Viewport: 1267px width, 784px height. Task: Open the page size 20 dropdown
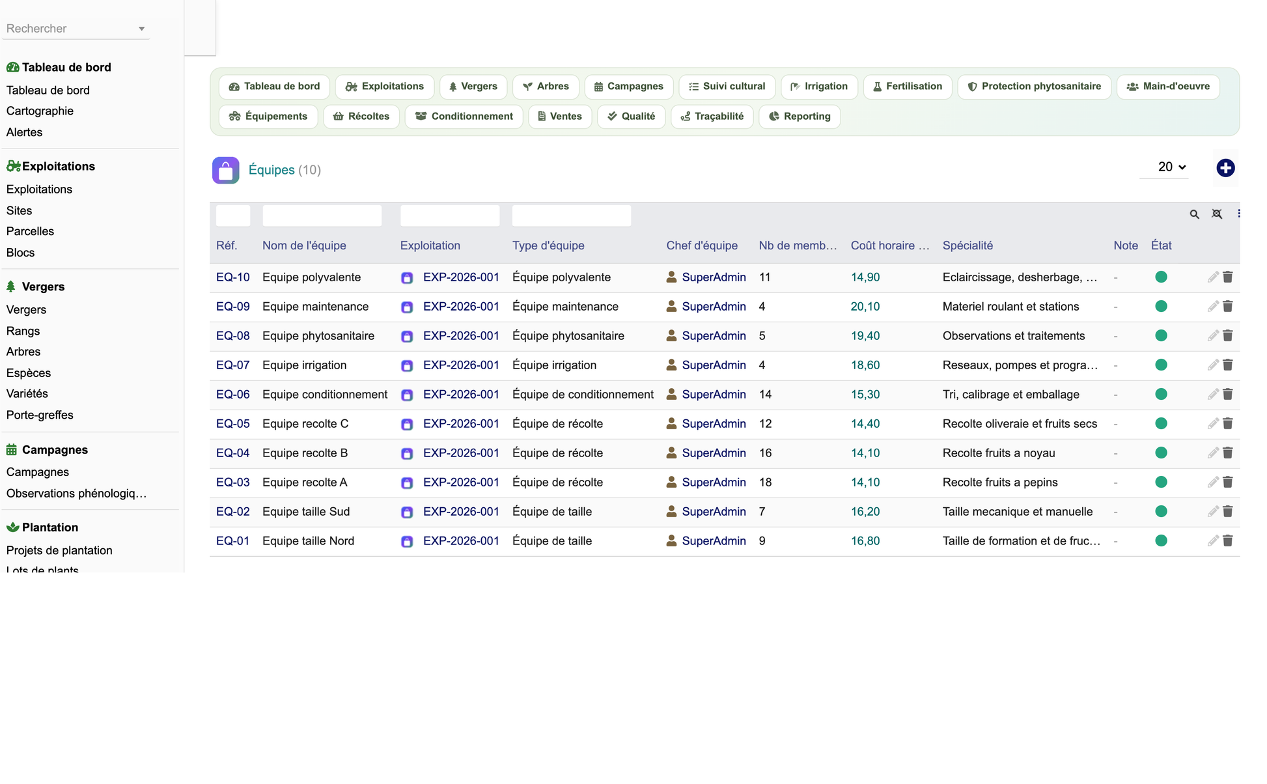click(1172, 167)
